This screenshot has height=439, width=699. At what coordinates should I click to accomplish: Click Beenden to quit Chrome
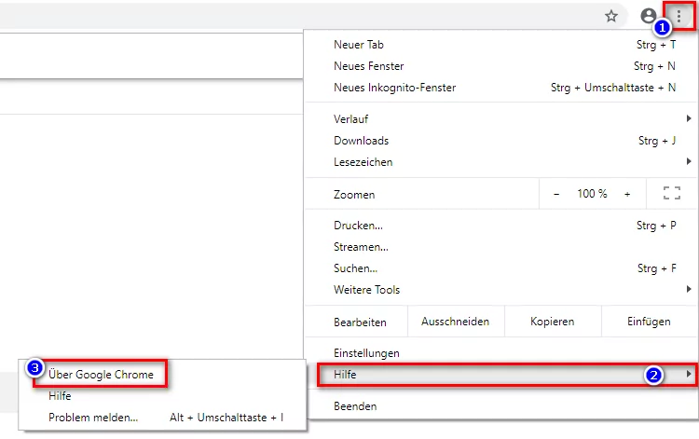[x=355, y=406]
